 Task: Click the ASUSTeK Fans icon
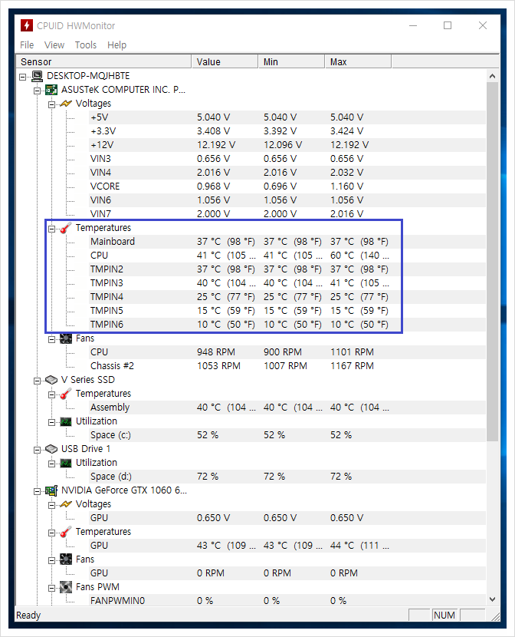(66, 338)
